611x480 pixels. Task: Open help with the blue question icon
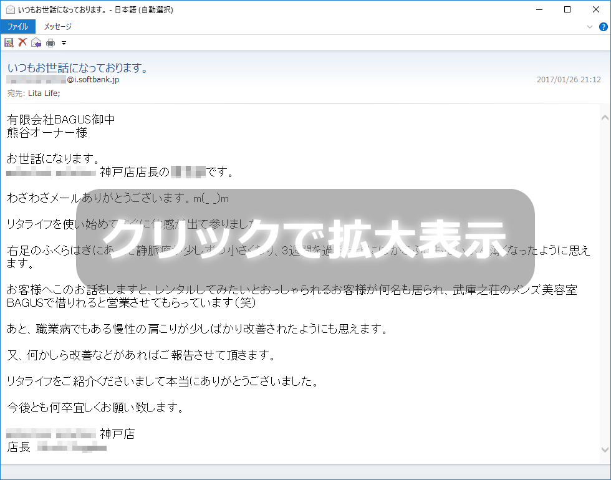click(x=604, y=27)
